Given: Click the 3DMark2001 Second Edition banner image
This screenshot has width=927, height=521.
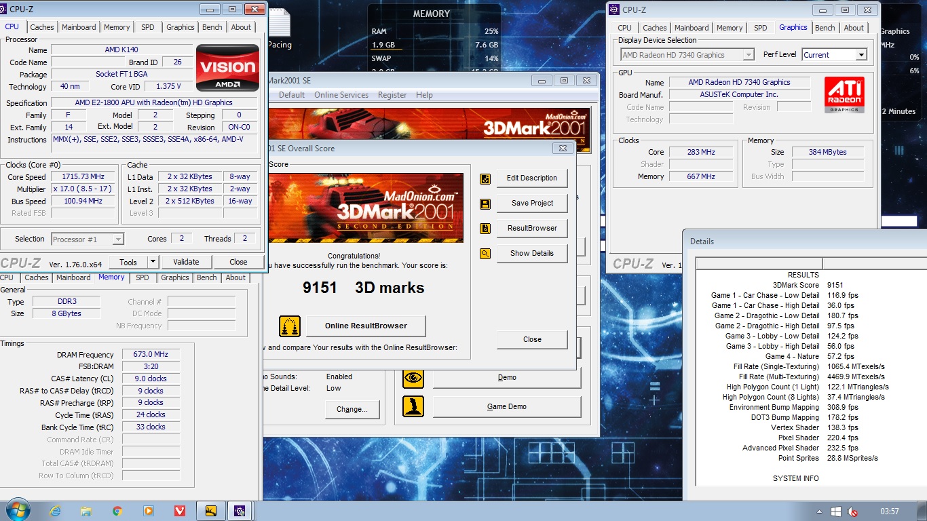Looking at the screenshot, I should pos(366,208).
